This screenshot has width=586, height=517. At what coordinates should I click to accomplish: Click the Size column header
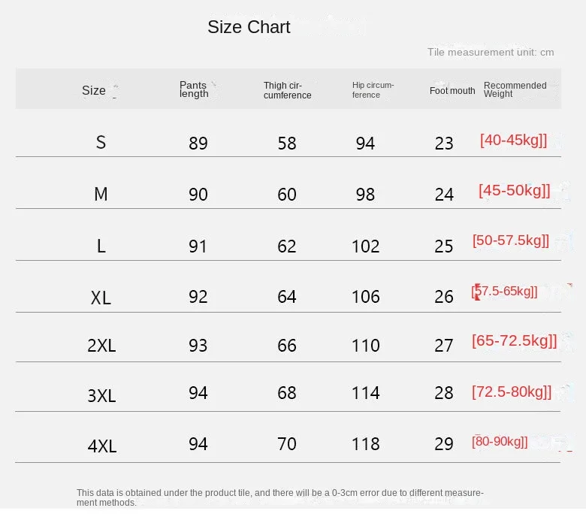point(94,90)
